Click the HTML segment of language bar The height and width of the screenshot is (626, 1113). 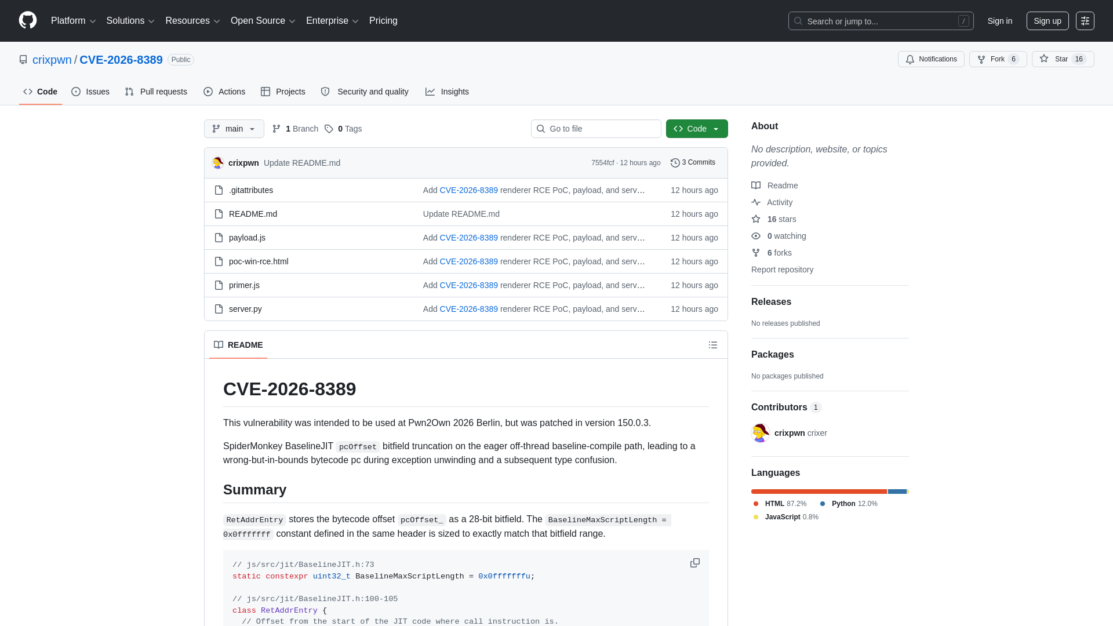[819, 492]
